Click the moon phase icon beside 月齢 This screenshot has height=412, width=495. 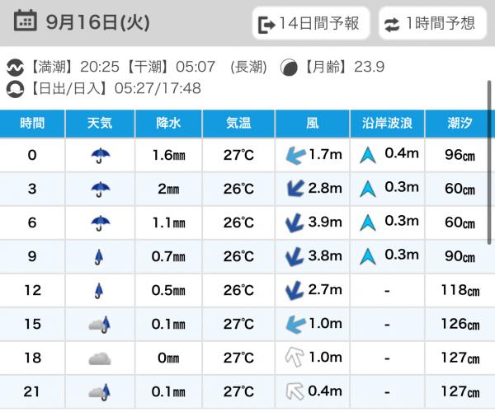tap(289, 68)
